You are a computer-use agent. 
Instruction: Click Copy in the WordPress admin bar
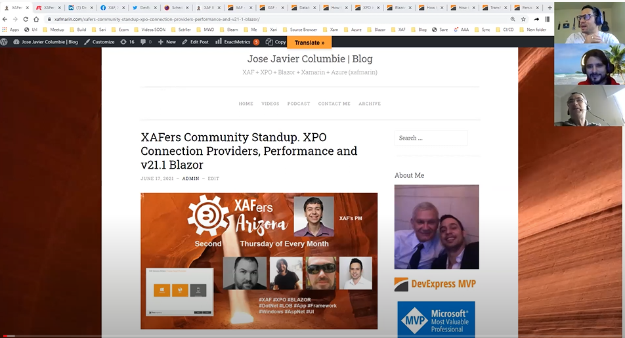point(276,42)
